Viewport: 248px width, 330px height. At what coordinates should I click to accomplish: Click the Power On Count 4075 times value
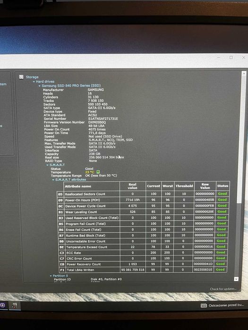97,130
